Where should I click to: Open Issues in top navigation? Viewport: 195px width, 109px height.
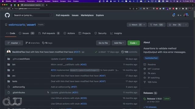point(75,15)
